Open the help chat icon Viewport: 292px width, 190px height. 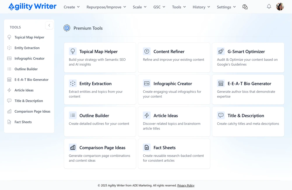coord(245,7)
